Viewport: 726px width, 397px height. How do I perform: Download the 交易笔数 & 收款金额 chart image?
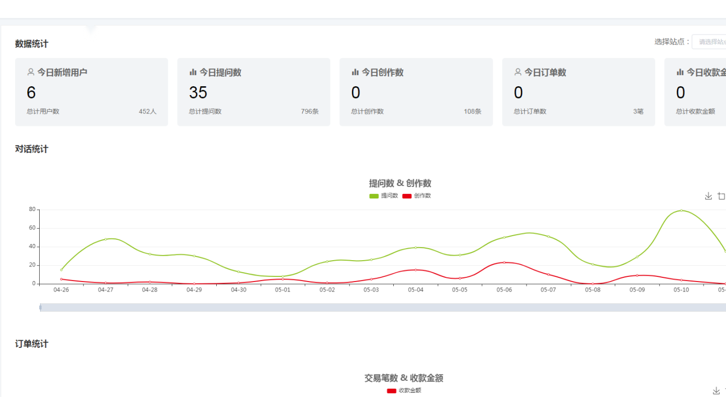coord(716,391)
